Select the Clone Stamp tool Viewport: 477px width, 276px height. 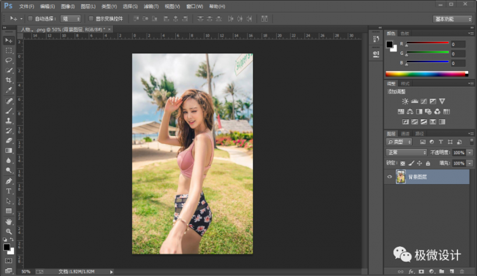tap(9, 121)
